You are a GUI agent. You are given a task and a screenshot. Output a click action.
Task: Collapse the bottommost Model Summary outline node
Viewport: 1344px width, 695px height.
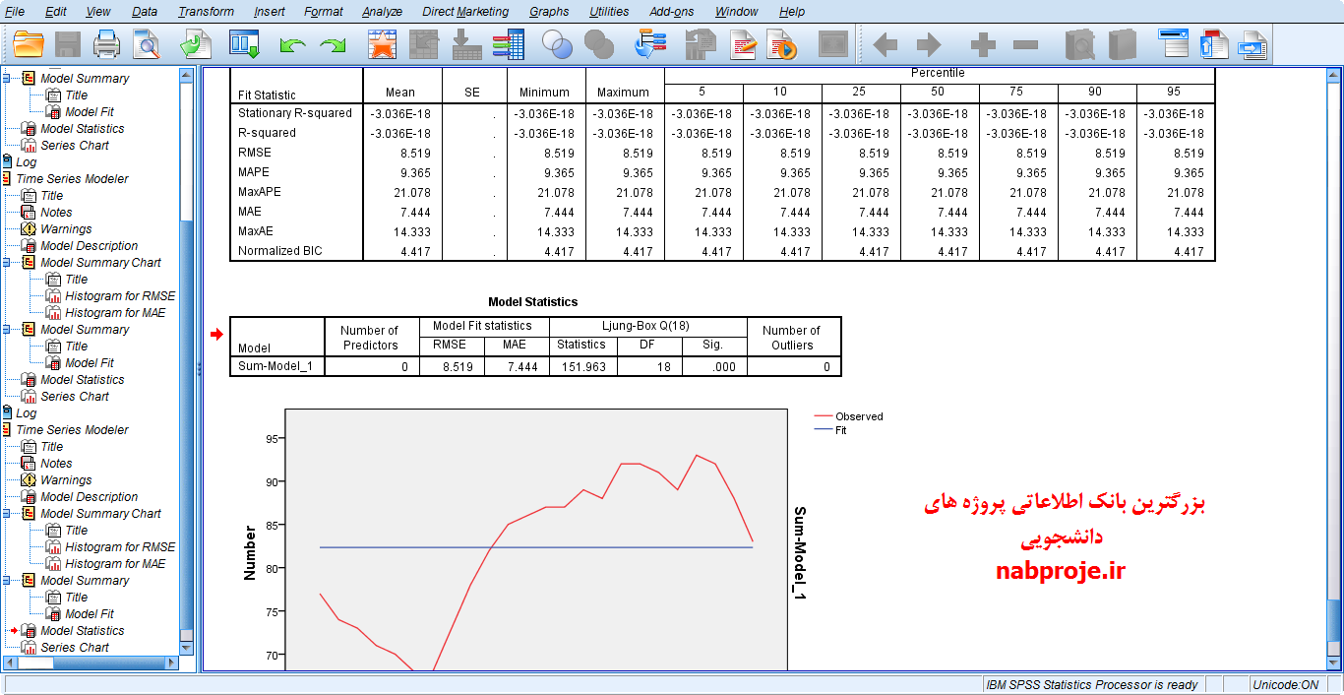6,581
